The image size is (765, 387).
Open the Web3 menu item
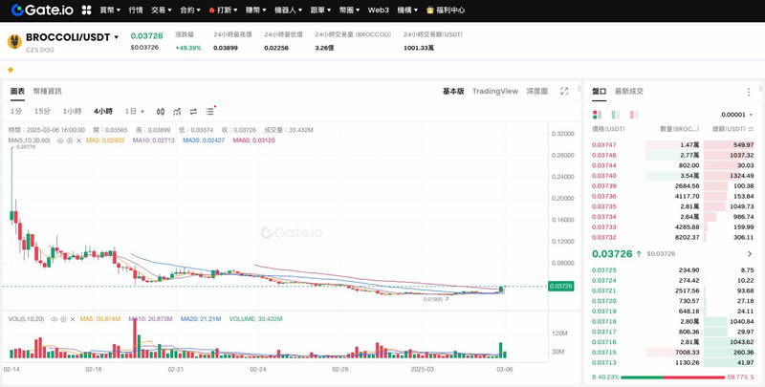coord(378,10)
